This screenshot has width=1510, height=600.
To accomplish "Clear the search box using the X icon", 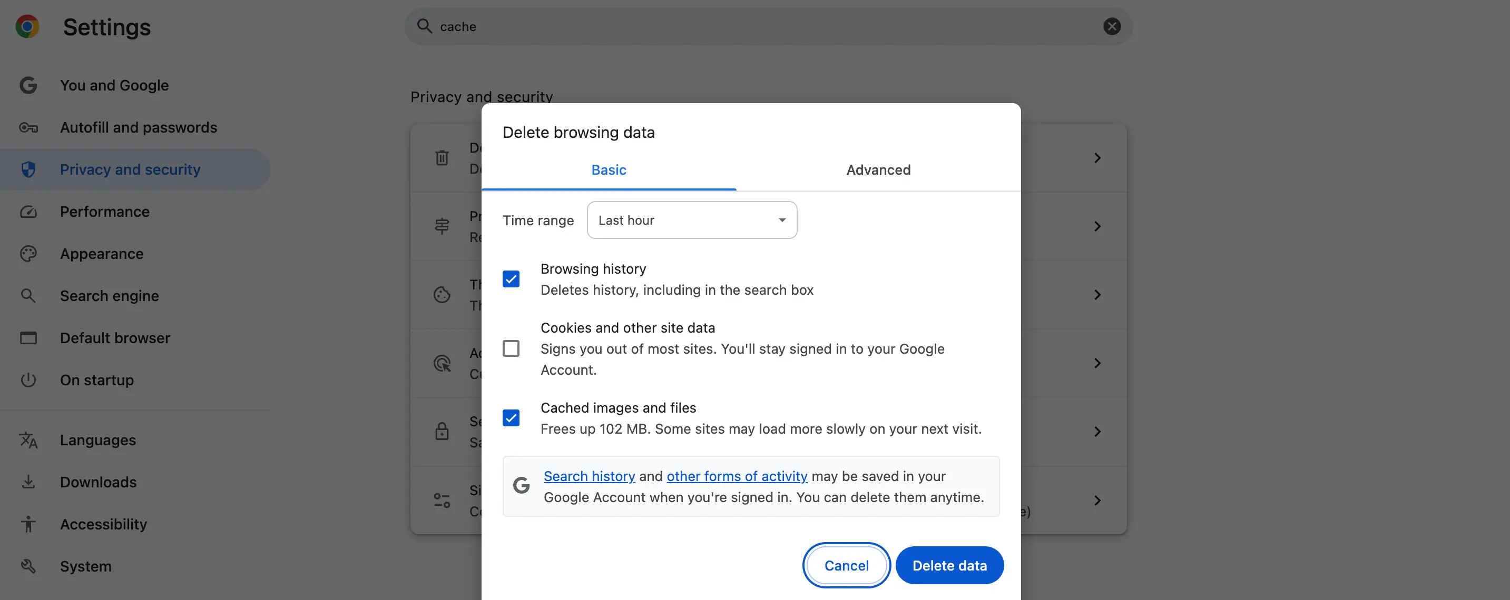I will coord(1111,26).
